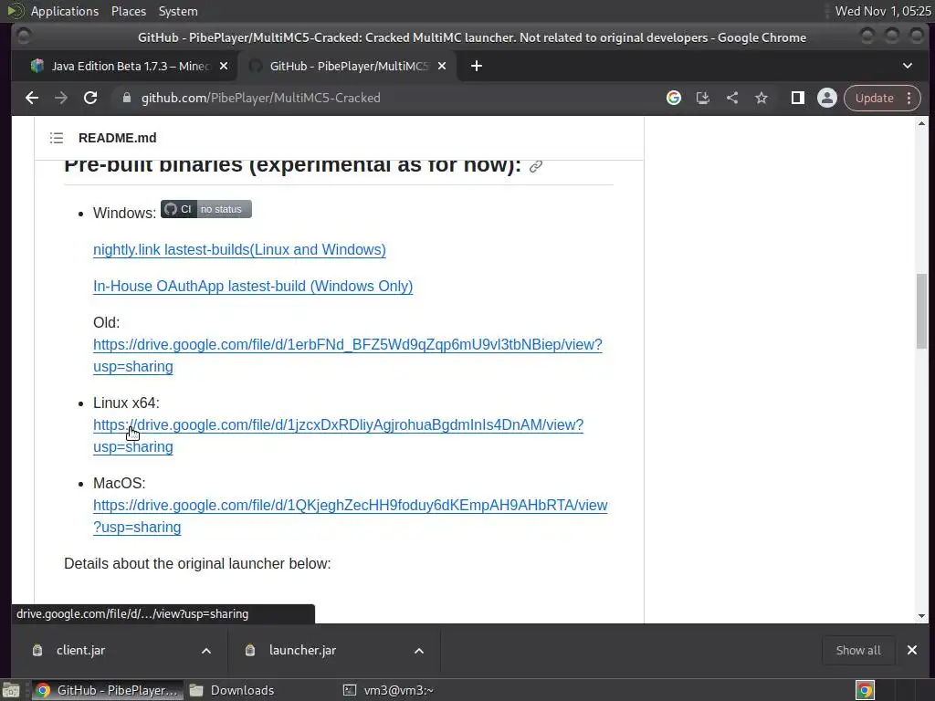Close the Java Edition Beta tab
Viewport: 935px width, 701px height.
[x=224, y=66]
